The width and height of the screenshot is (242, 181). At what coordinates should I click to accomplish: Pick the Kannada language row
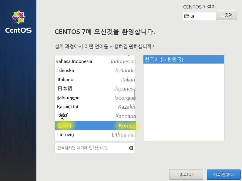95,116
